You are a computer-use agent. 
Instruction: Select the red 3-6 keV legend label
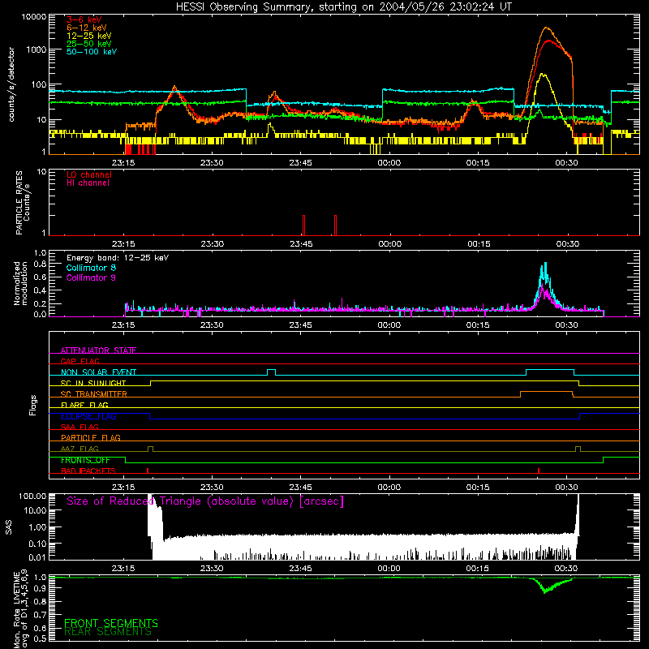(84, 19)
